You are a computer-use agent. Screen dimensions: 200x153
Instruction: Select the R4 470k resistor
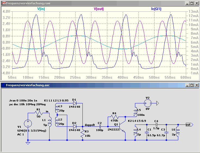[115, 117]
